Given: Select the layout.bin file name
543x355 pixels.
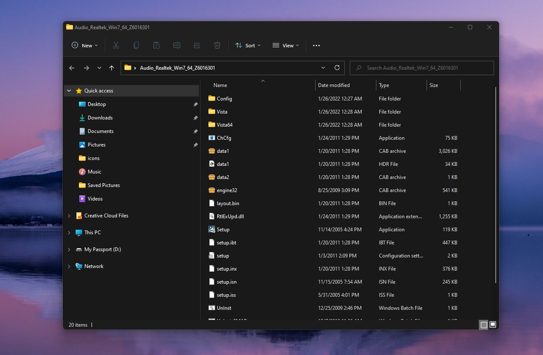Looking at the screenshot, I should click(228, 203).
